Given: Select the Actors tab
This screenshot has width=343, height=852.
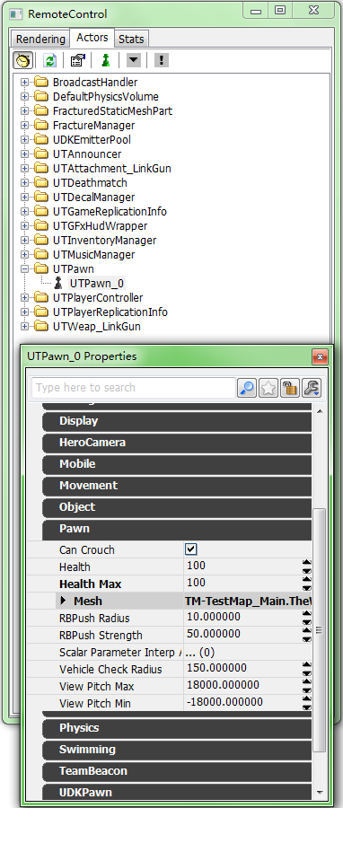Looking at the screenshot, I should (x=92, y=38).
